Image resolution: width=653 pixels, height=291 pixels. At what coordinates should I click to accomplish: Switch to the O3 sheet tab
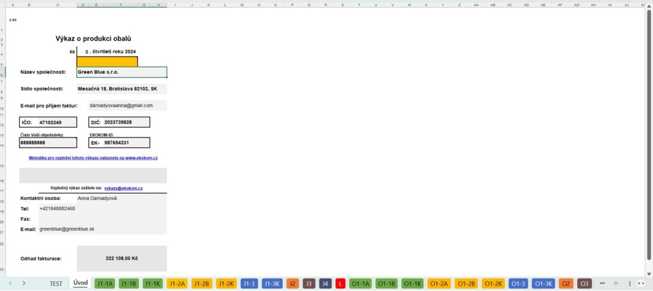[585, 283]
